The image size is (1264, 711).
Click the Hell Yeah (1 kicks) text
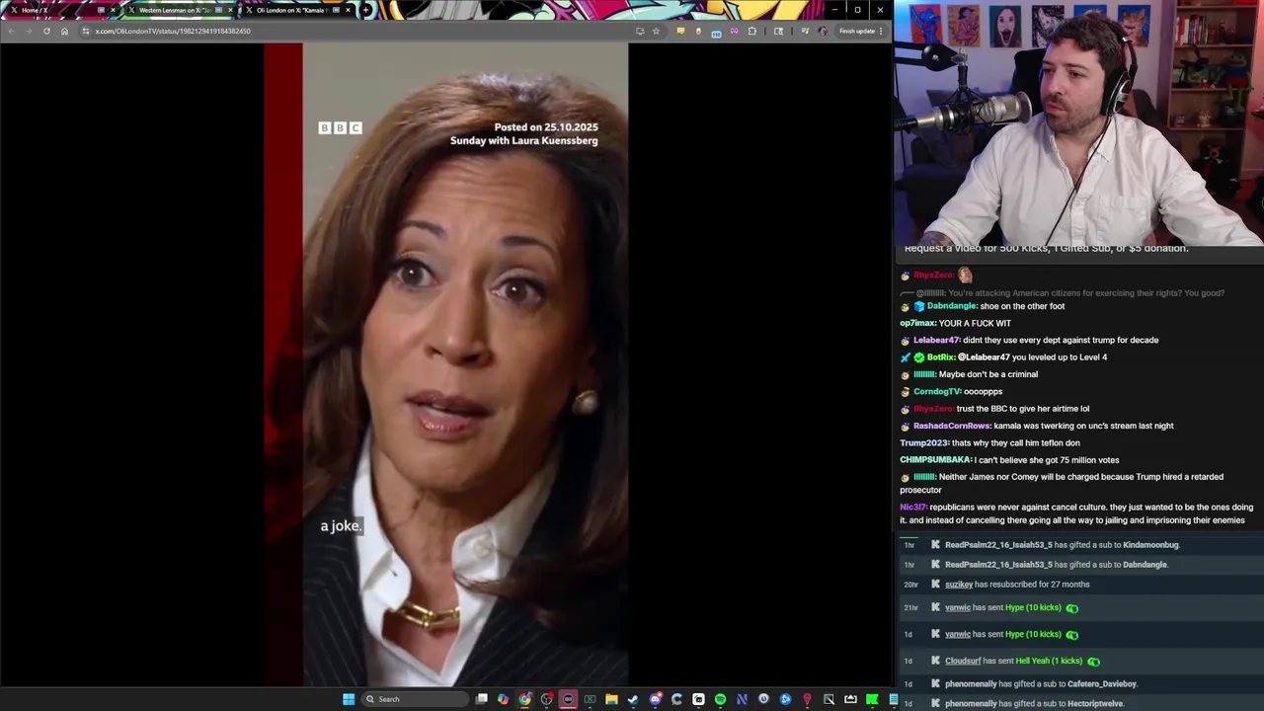pyautogui.click(x=1049, y=661)
